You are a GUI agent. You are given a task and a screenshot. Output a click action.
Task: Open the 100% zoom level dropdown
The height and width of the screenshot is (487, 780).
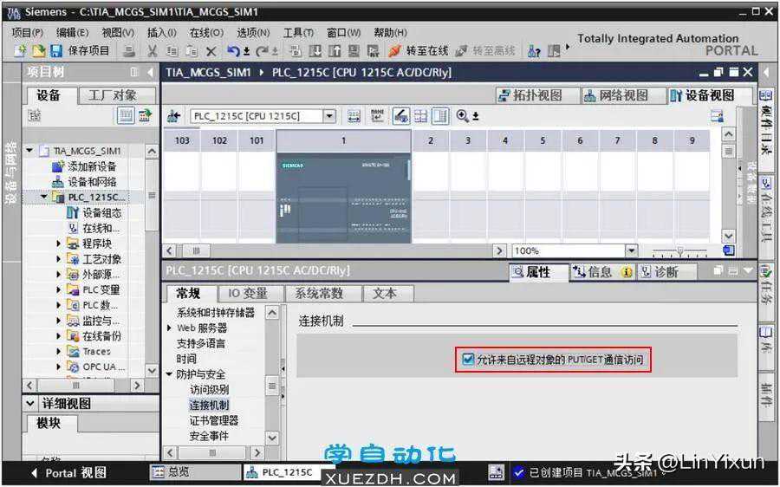(631, 250)
